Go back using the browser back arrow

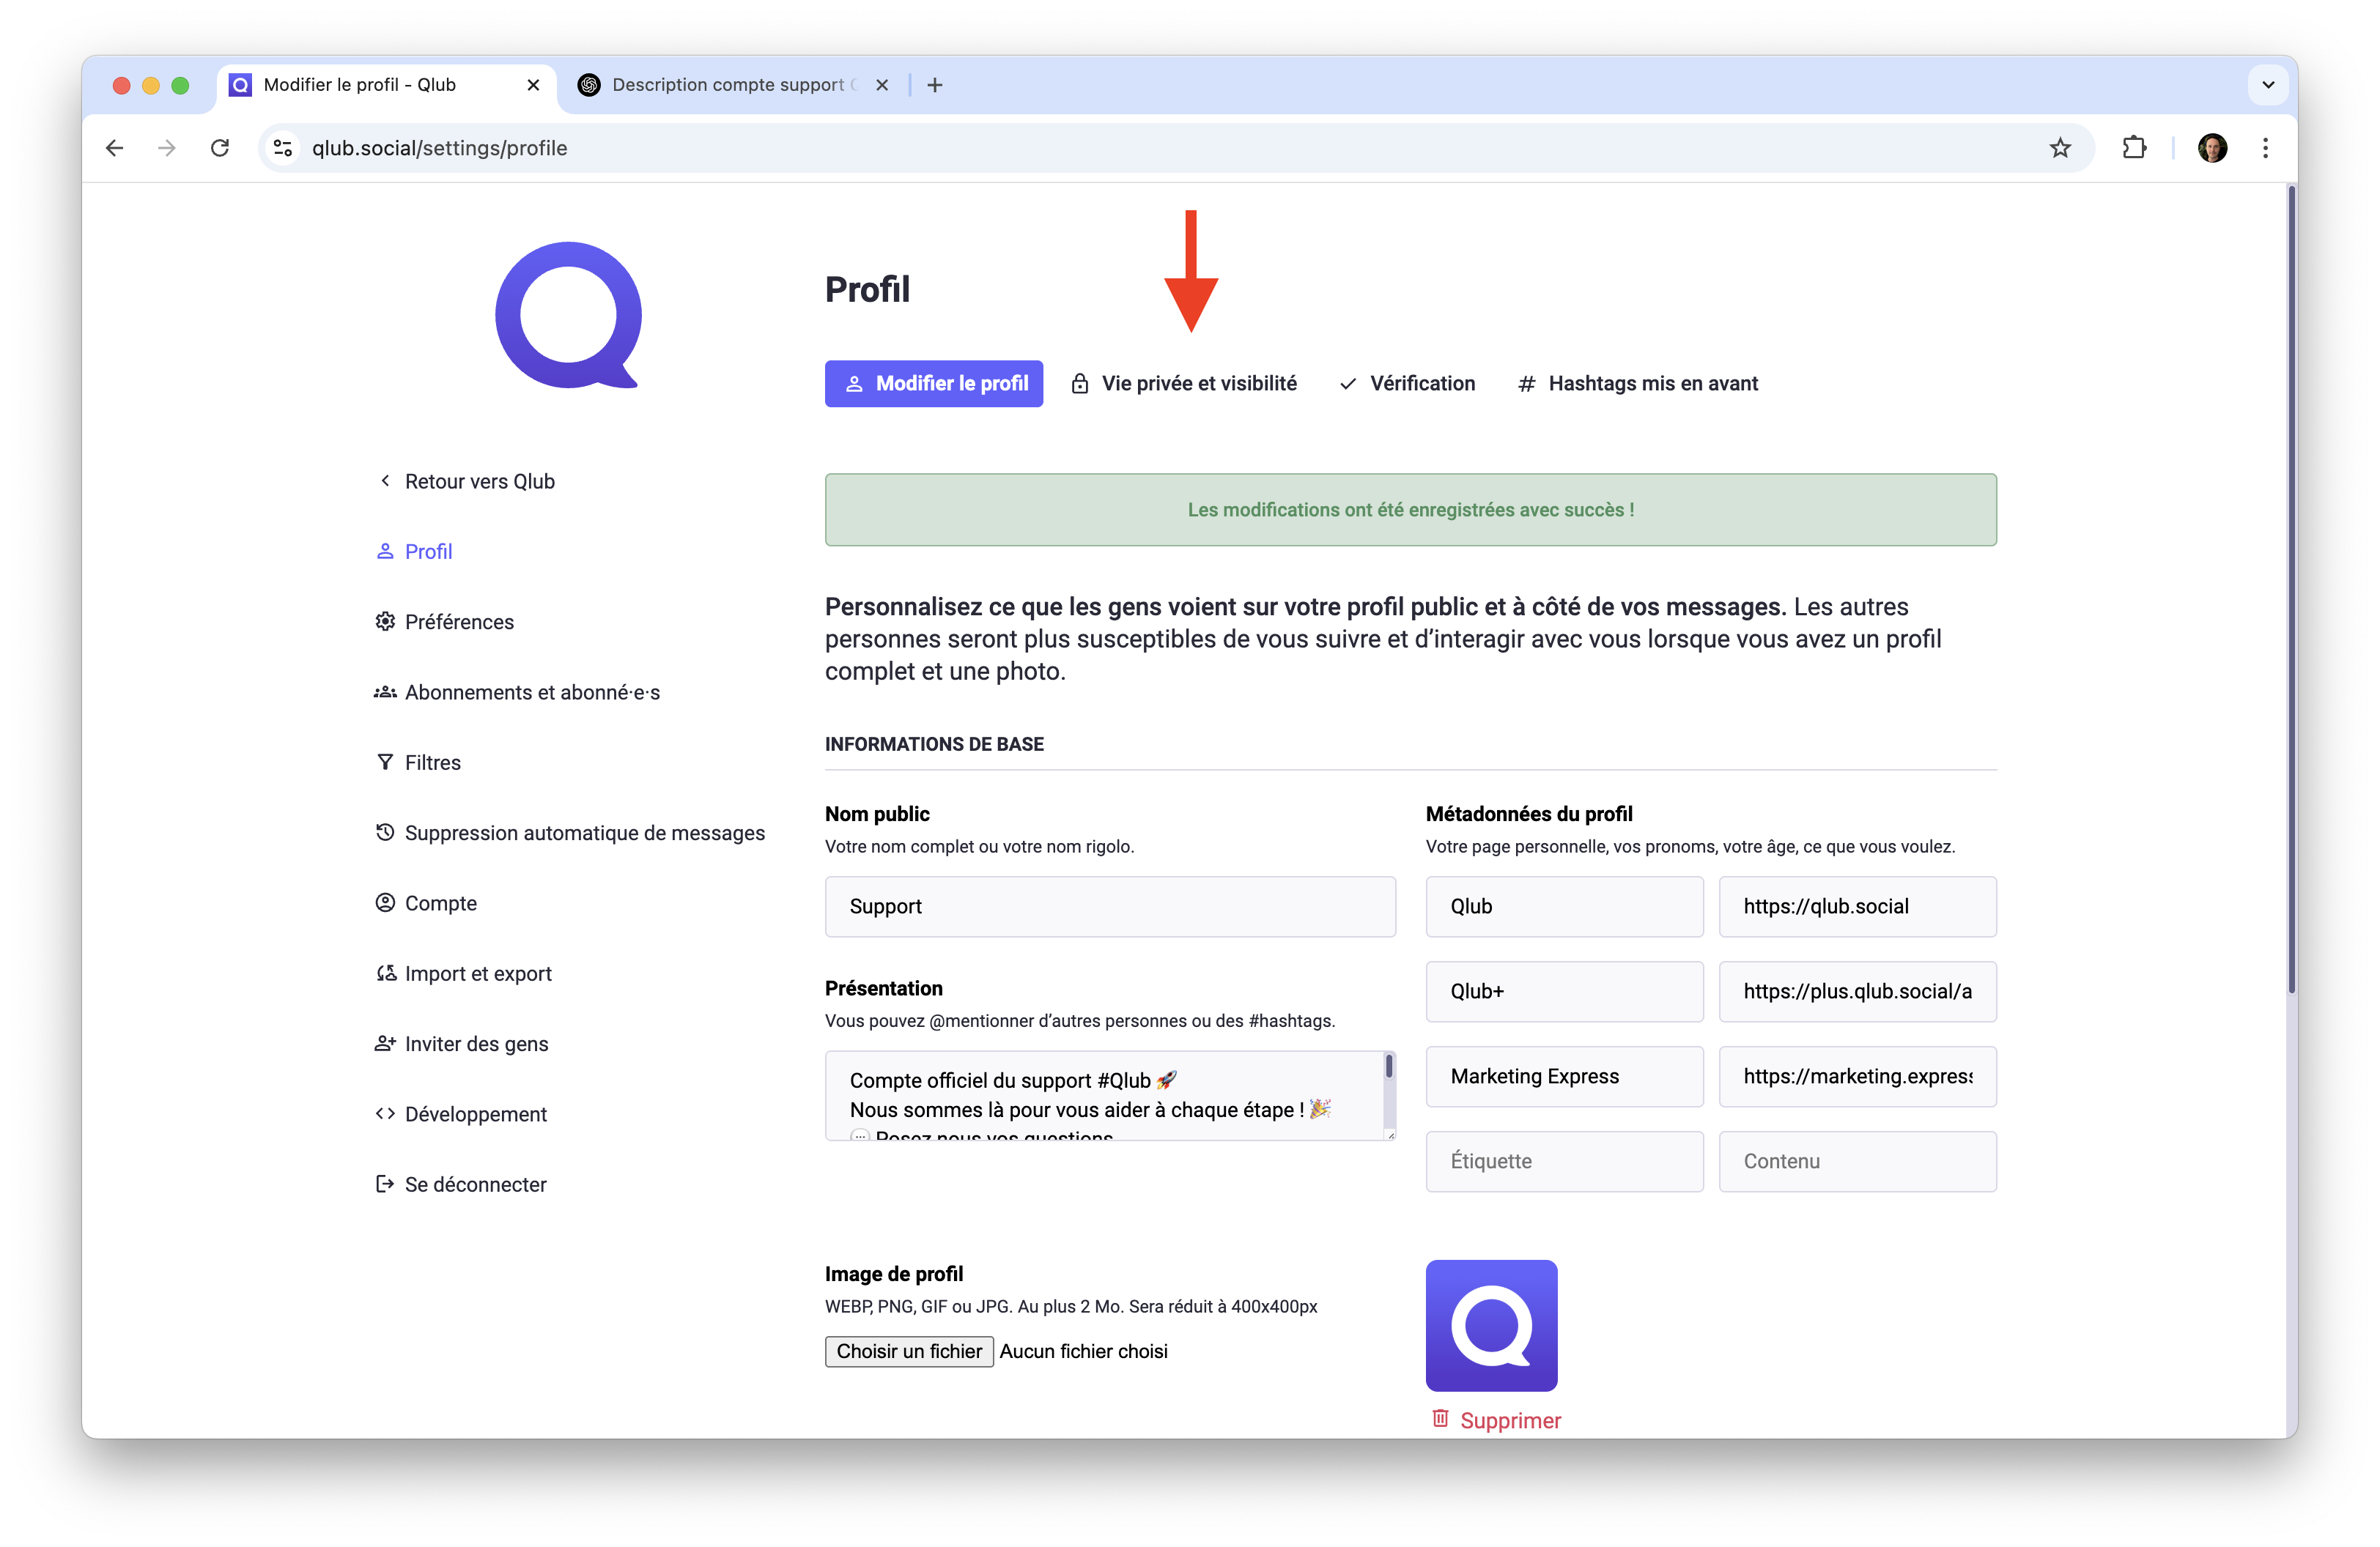tap(115, 148)
